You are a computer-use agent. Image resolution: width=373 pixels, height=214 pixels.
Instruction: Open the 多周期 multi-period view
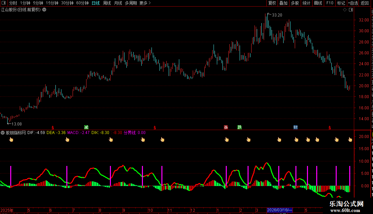tap(131, 3)
